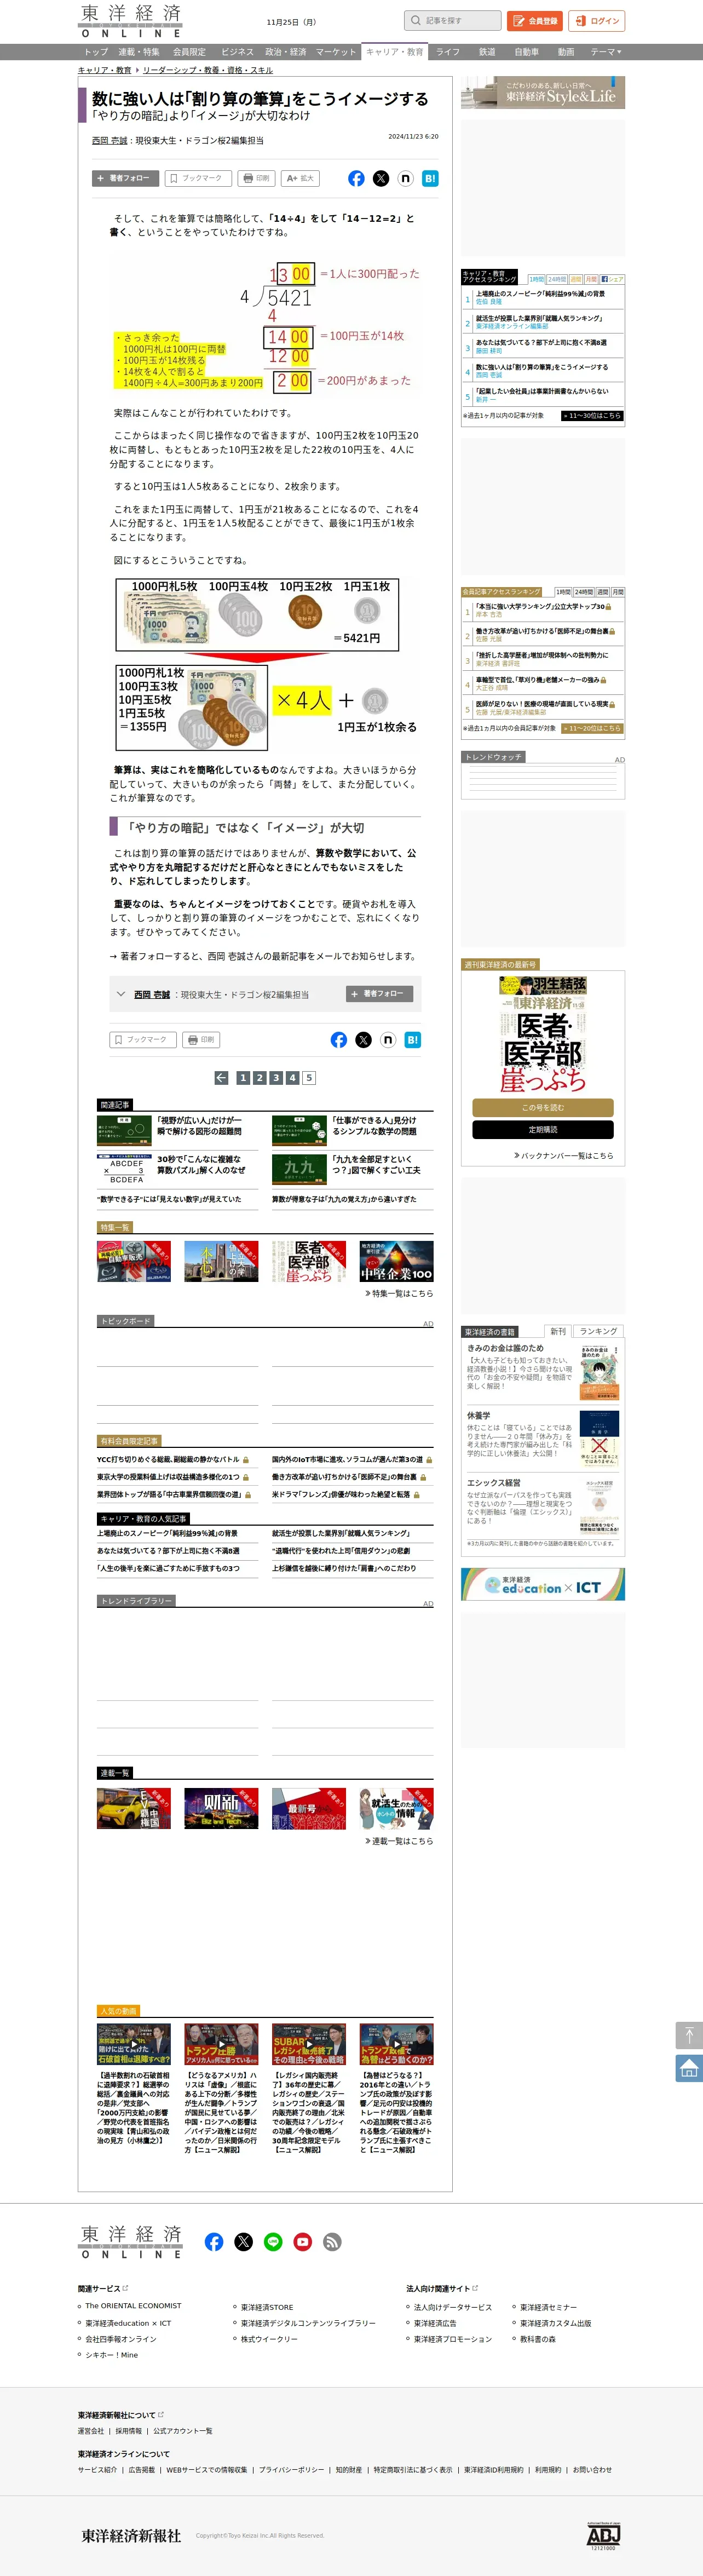The image size is (703, 2576).
Task: Open マーケット in navigation bar
Action: point(336,52)
